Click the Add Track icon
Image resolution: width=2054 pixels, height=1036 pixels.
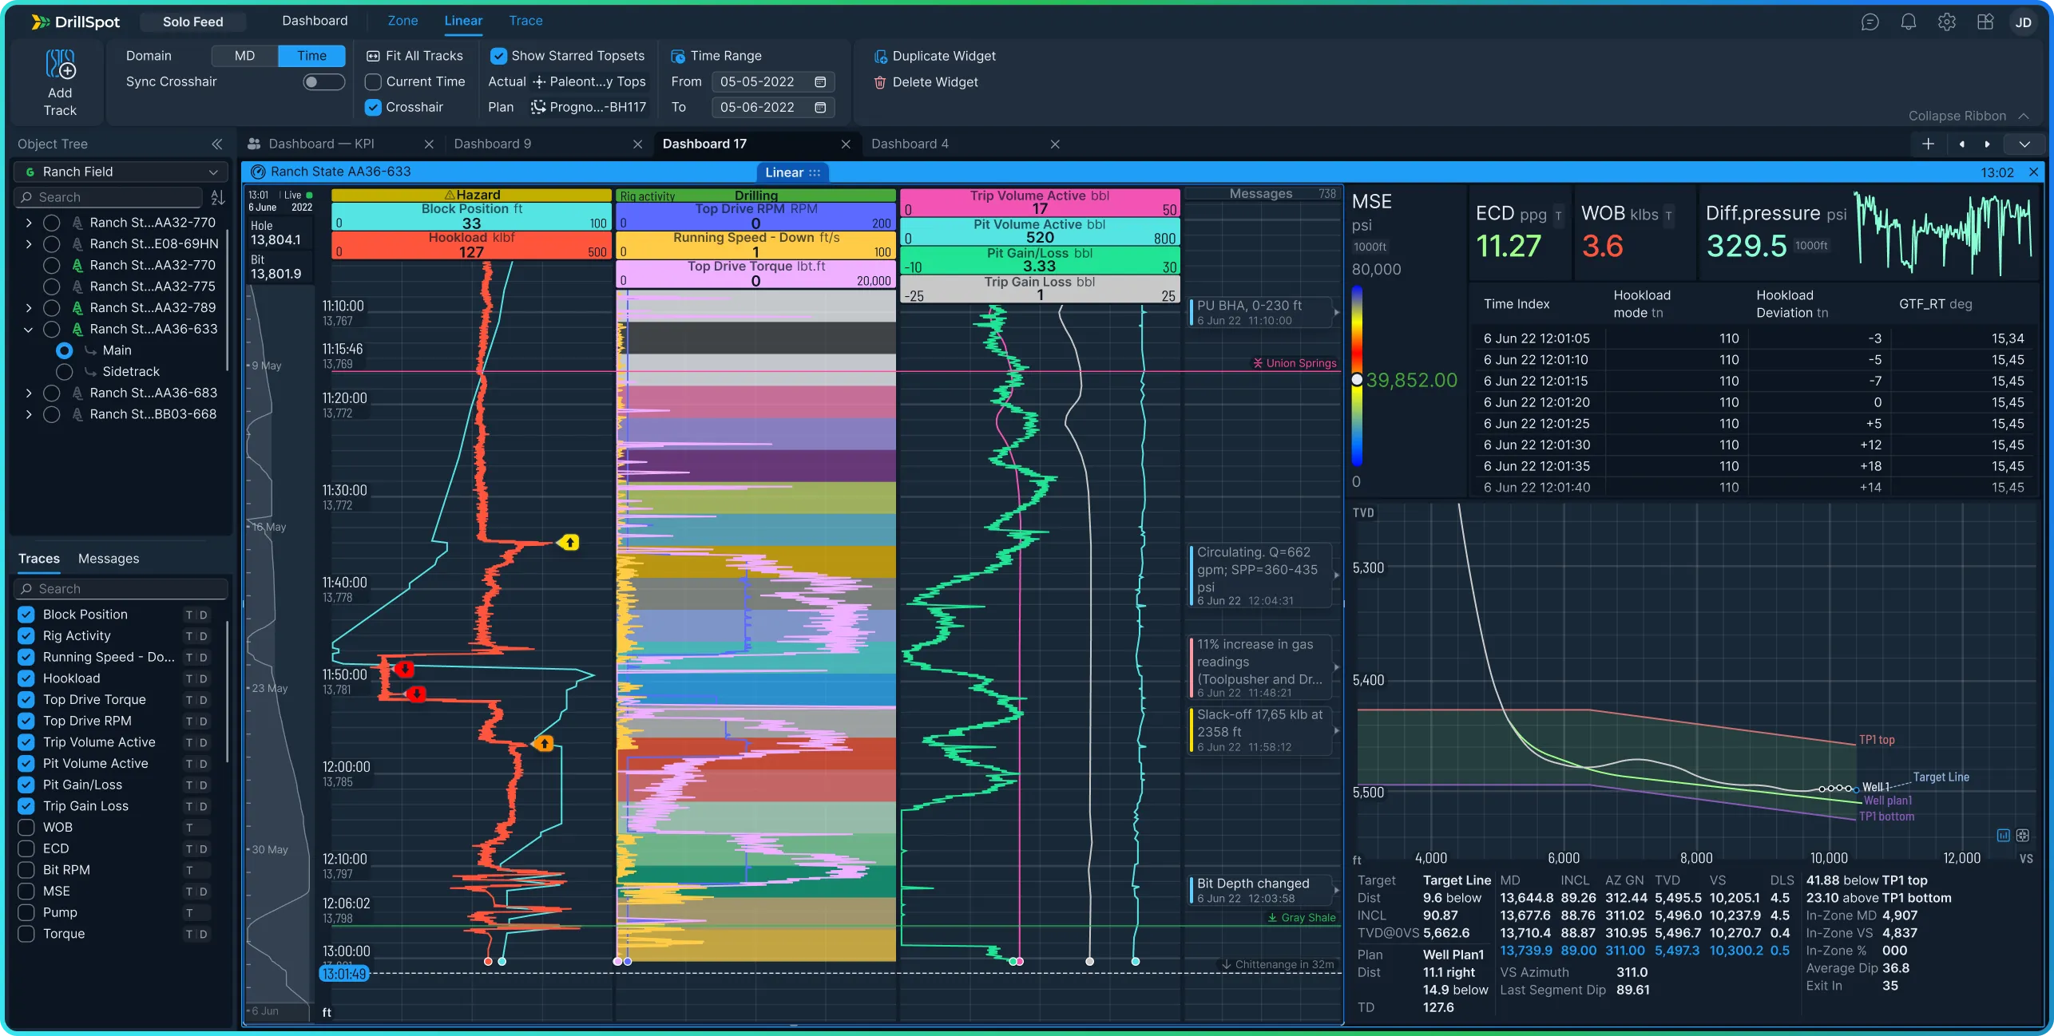pyautogui.click(x=60, y=65)
